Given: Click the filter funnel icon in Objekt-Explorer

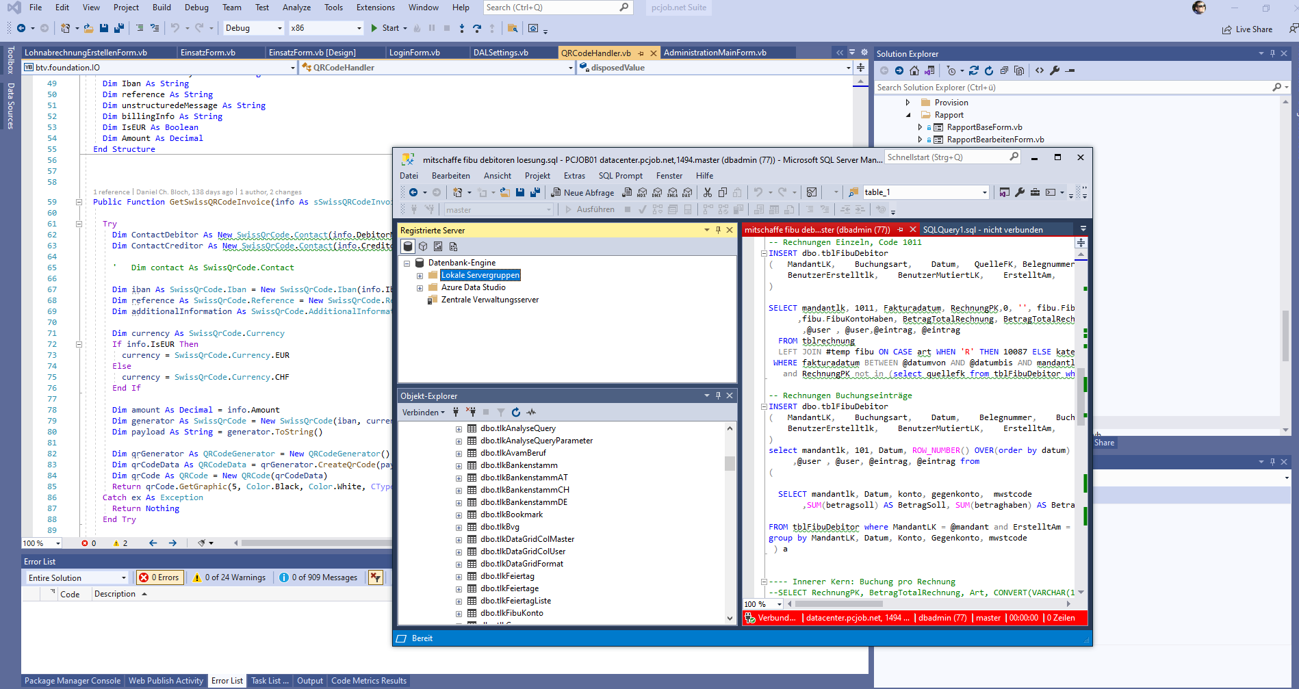Looking at the screenshot, I should tap(501, 412).
